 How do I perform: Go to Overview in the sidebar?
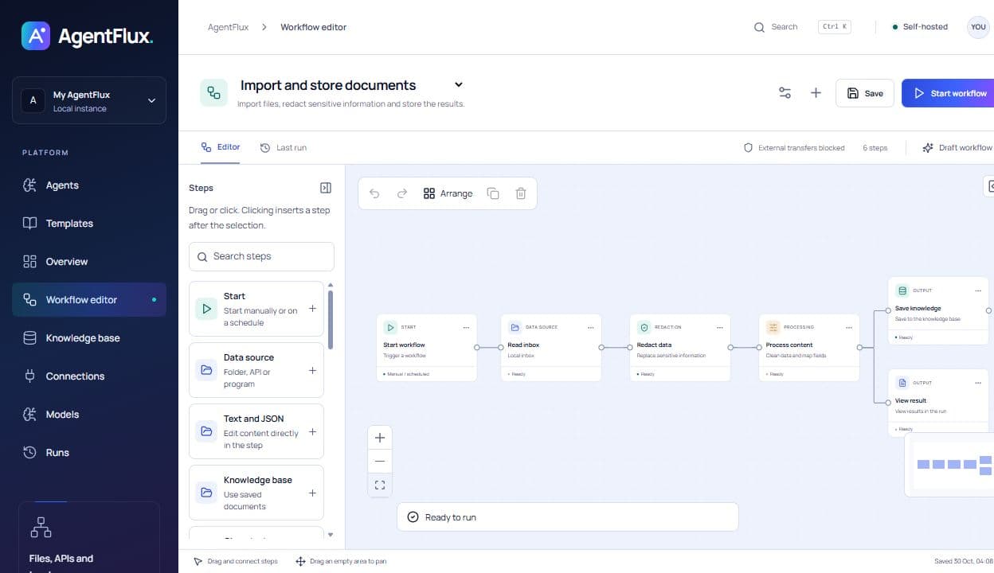(x=89, y=262)
